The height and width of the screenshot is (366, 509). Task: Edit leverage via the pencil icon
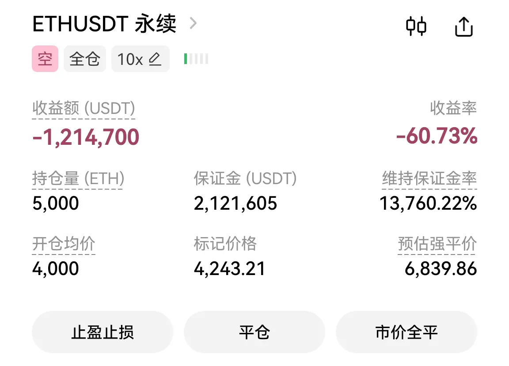tap(155, 59)
